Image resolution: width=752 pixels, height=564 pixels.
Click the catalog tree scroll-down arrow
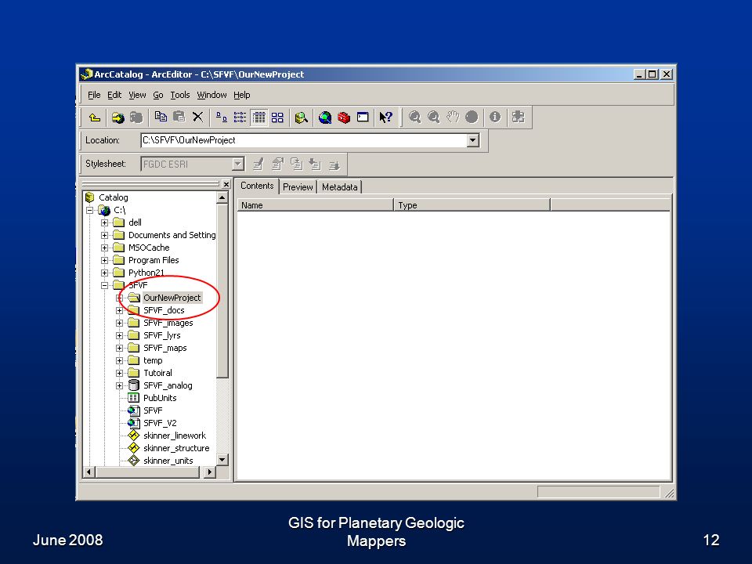(222, 460)
